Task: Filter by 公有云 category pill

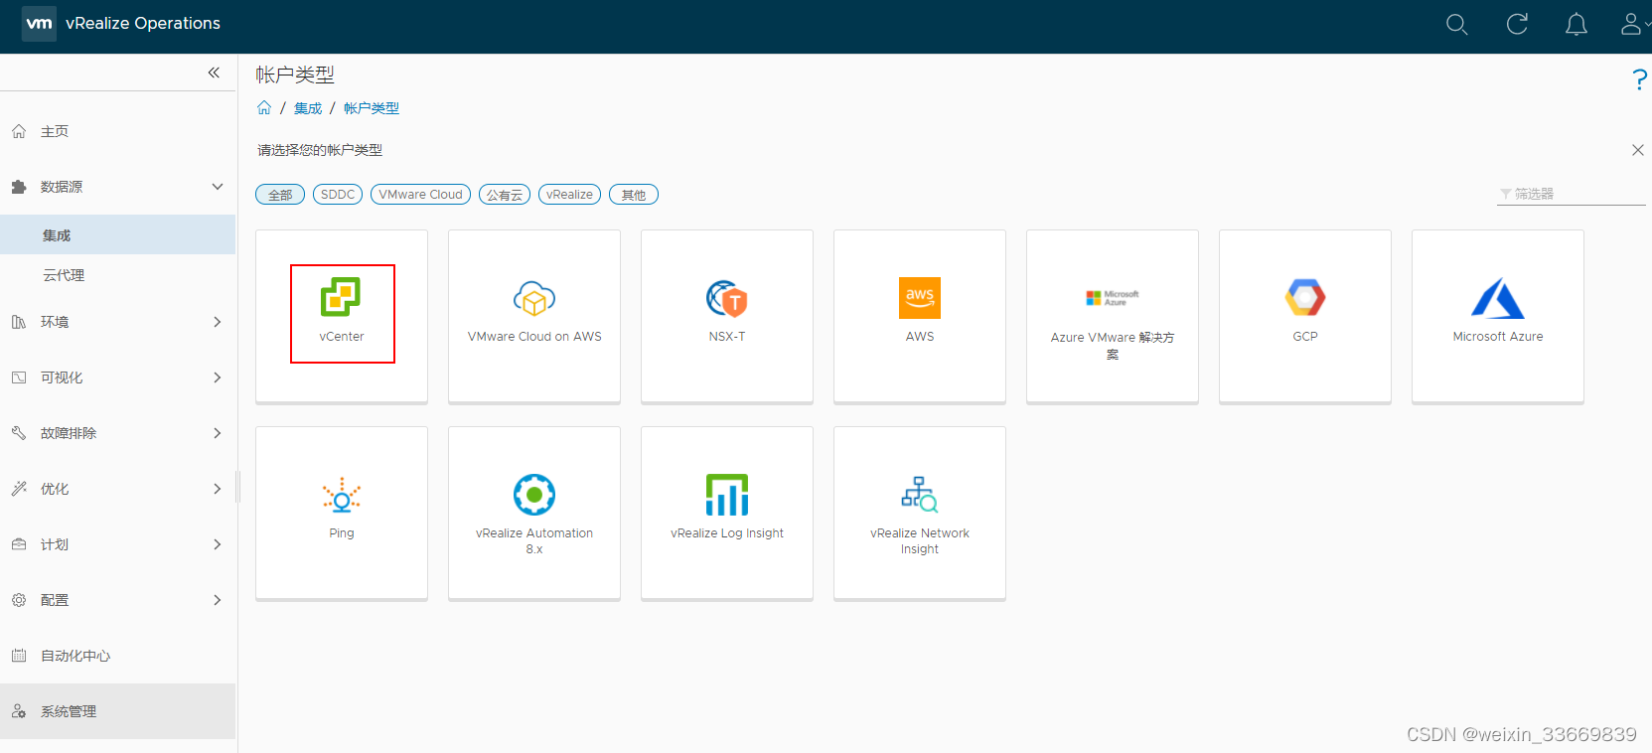Action: tap(505, 195)
